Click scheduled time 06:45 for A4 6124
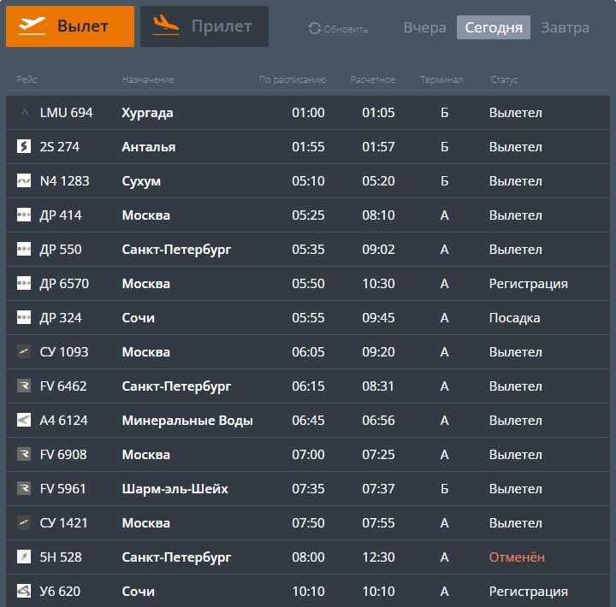This screenshot has height=607, width=616. [308, 420]
